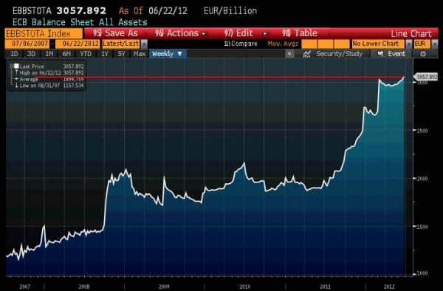Toggle the Last Price legend checkbox
443x291 pixels.
16,66
